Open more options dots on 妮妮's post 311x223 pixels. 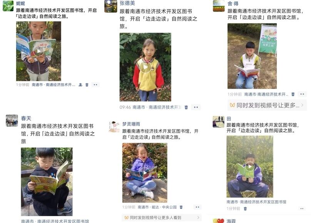point(95,85)
